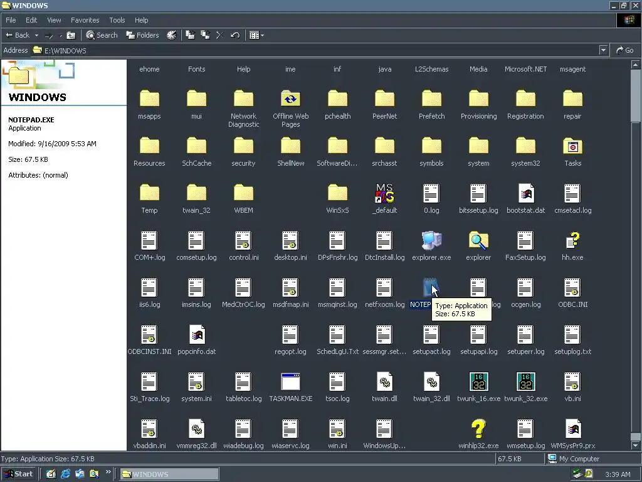The width and height of the screenshot is (642, 482).
Task: Go back using the Back button
Action: tap(18, 35)
